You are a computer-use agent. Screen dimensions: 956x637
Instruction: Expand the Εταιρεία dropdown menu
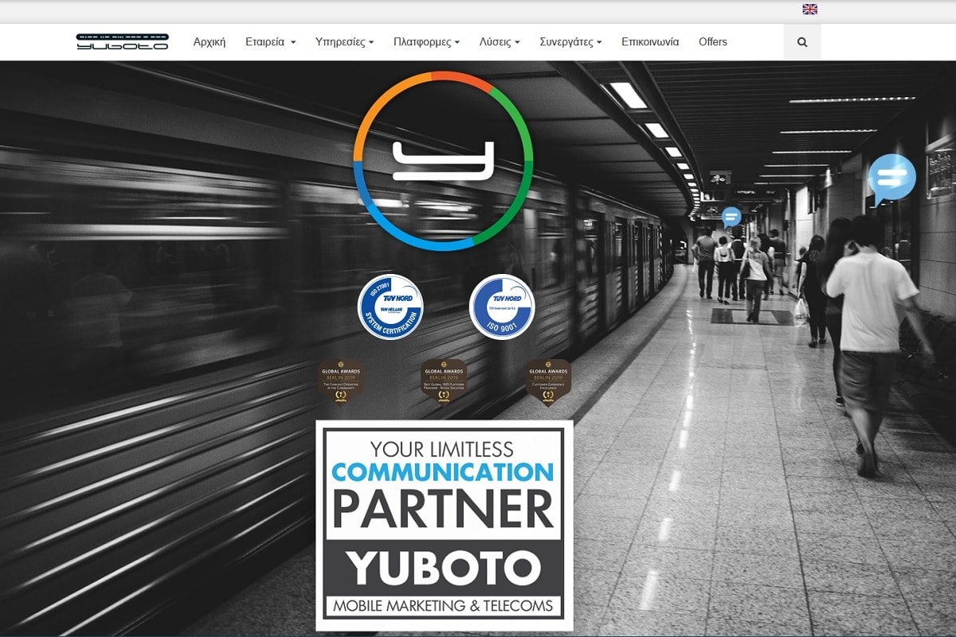pyautogui.click(x=270, y=42)
